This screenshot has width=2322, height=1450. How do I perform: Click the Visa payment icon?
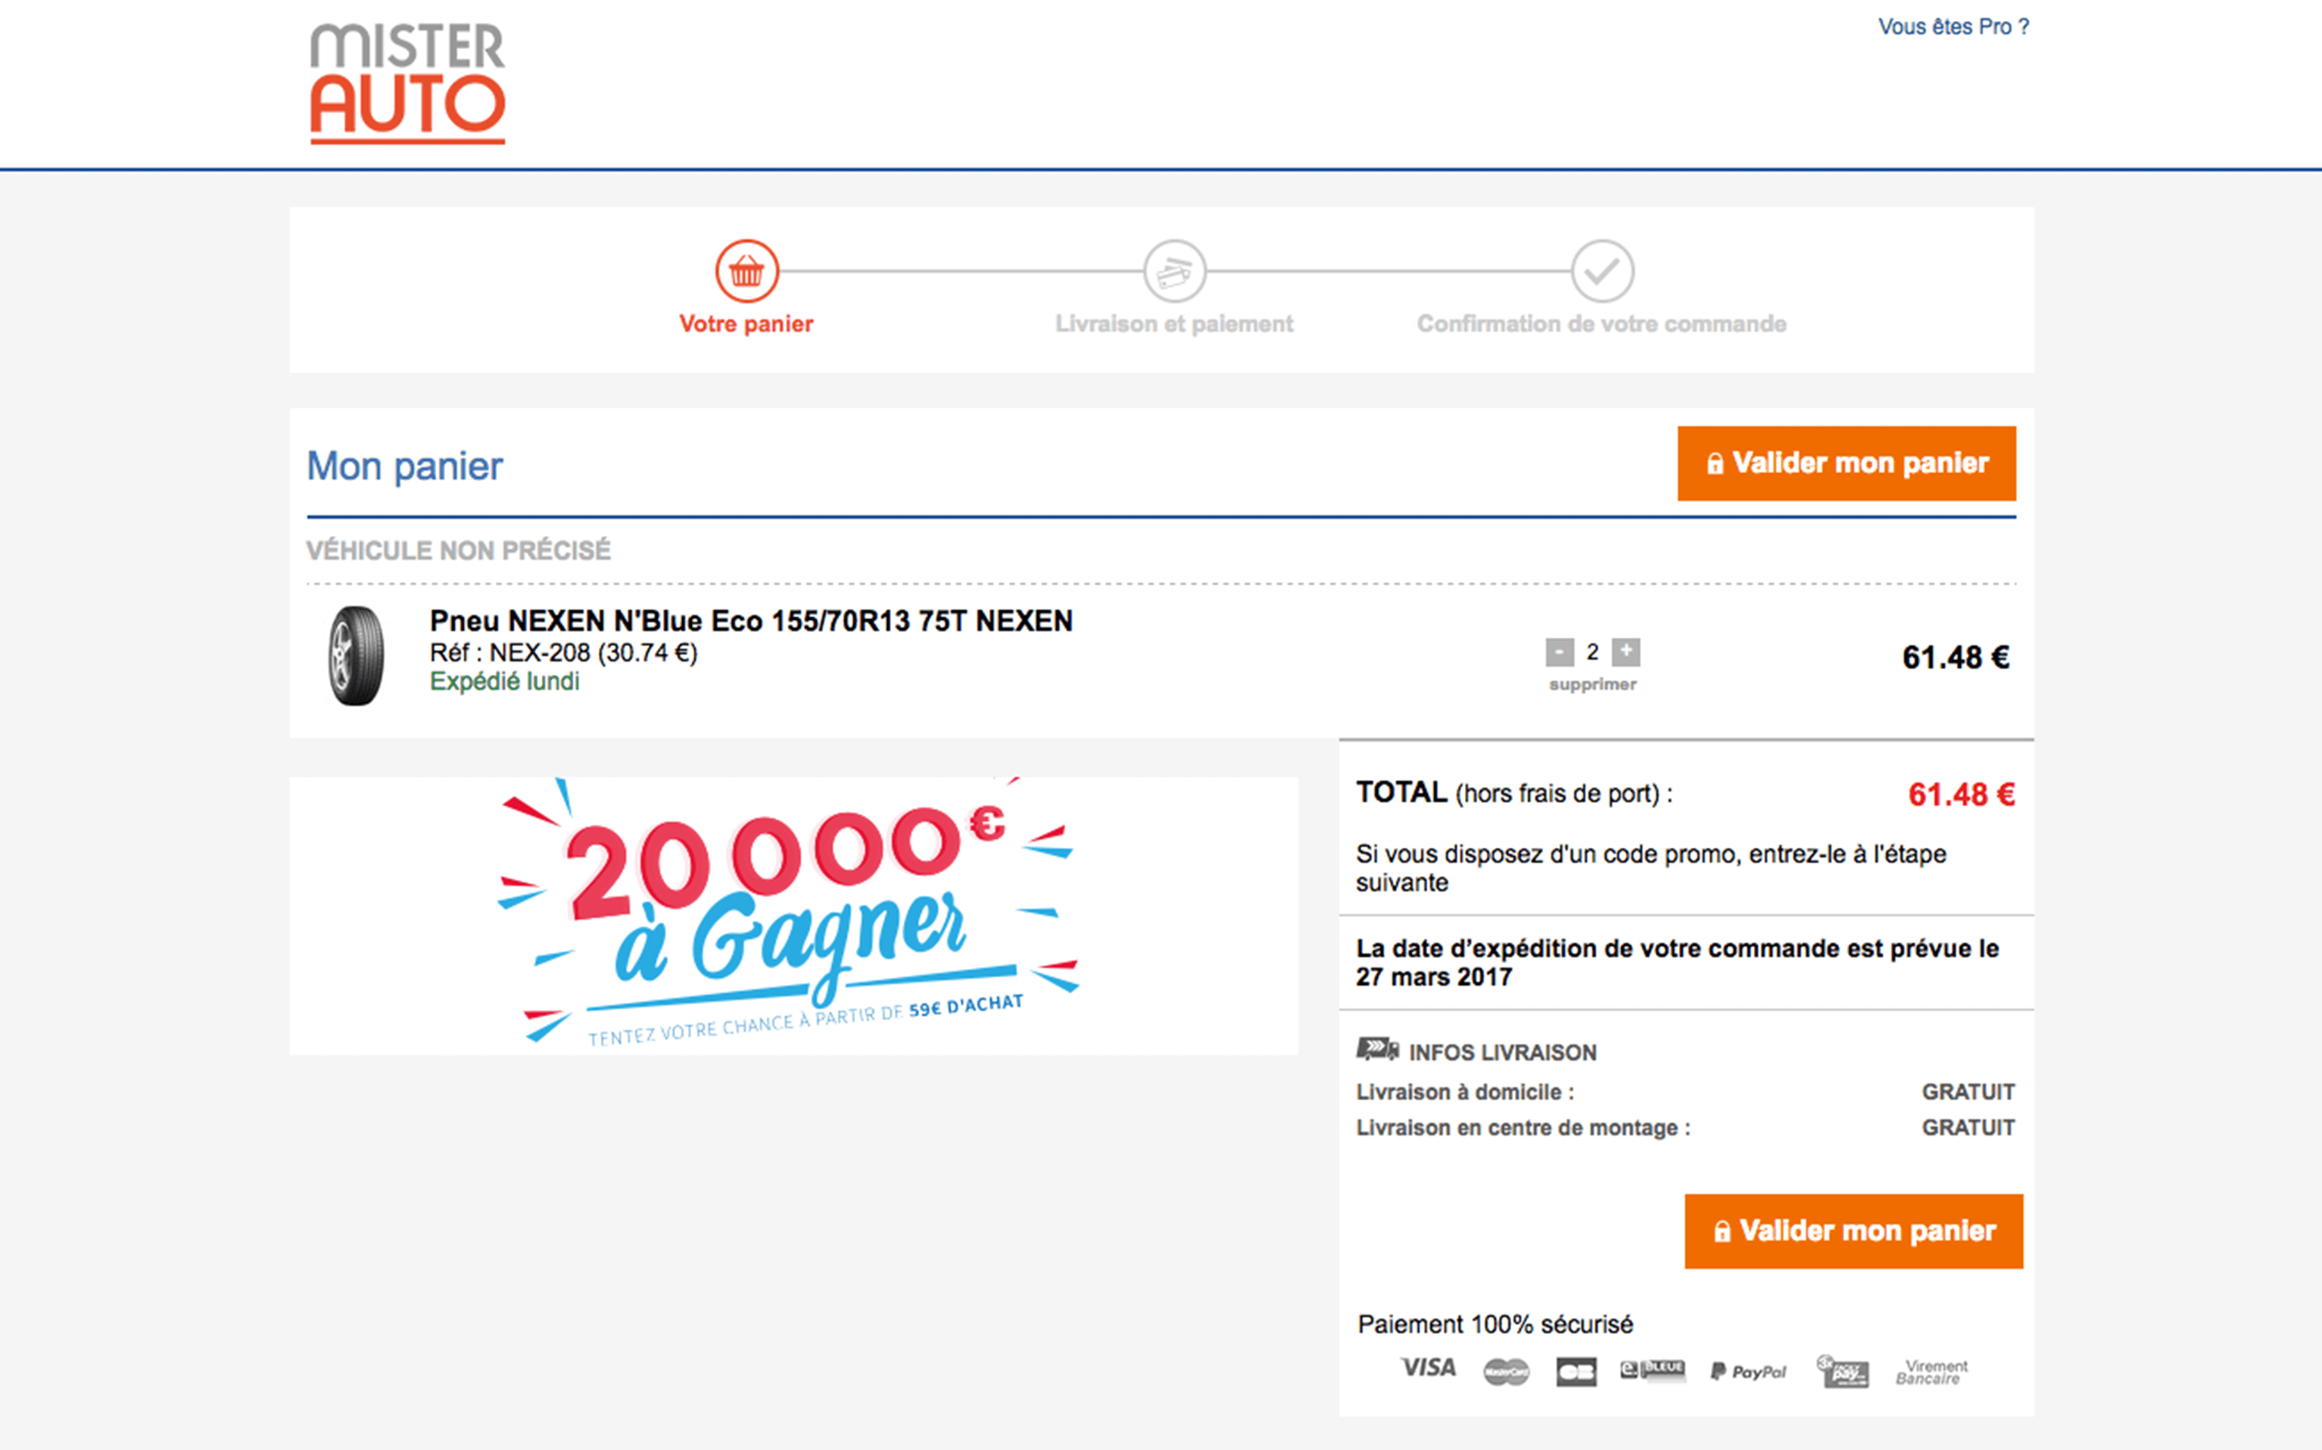click(1428, 1368)
